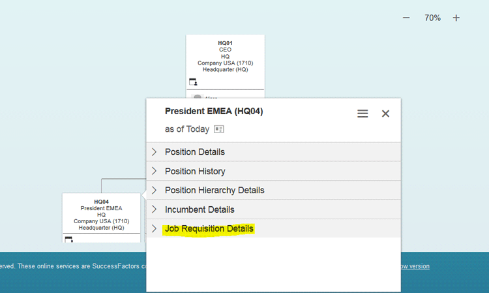This screenshot has height=293, width=489.
Task: Click the incumbent avatar on HQ01 card
Action: (197, 97)
